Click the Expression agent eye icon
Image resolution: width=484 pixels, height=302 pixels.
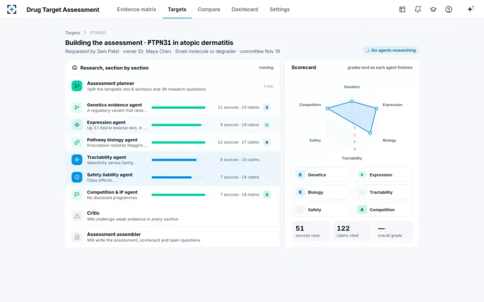point(77,125)
